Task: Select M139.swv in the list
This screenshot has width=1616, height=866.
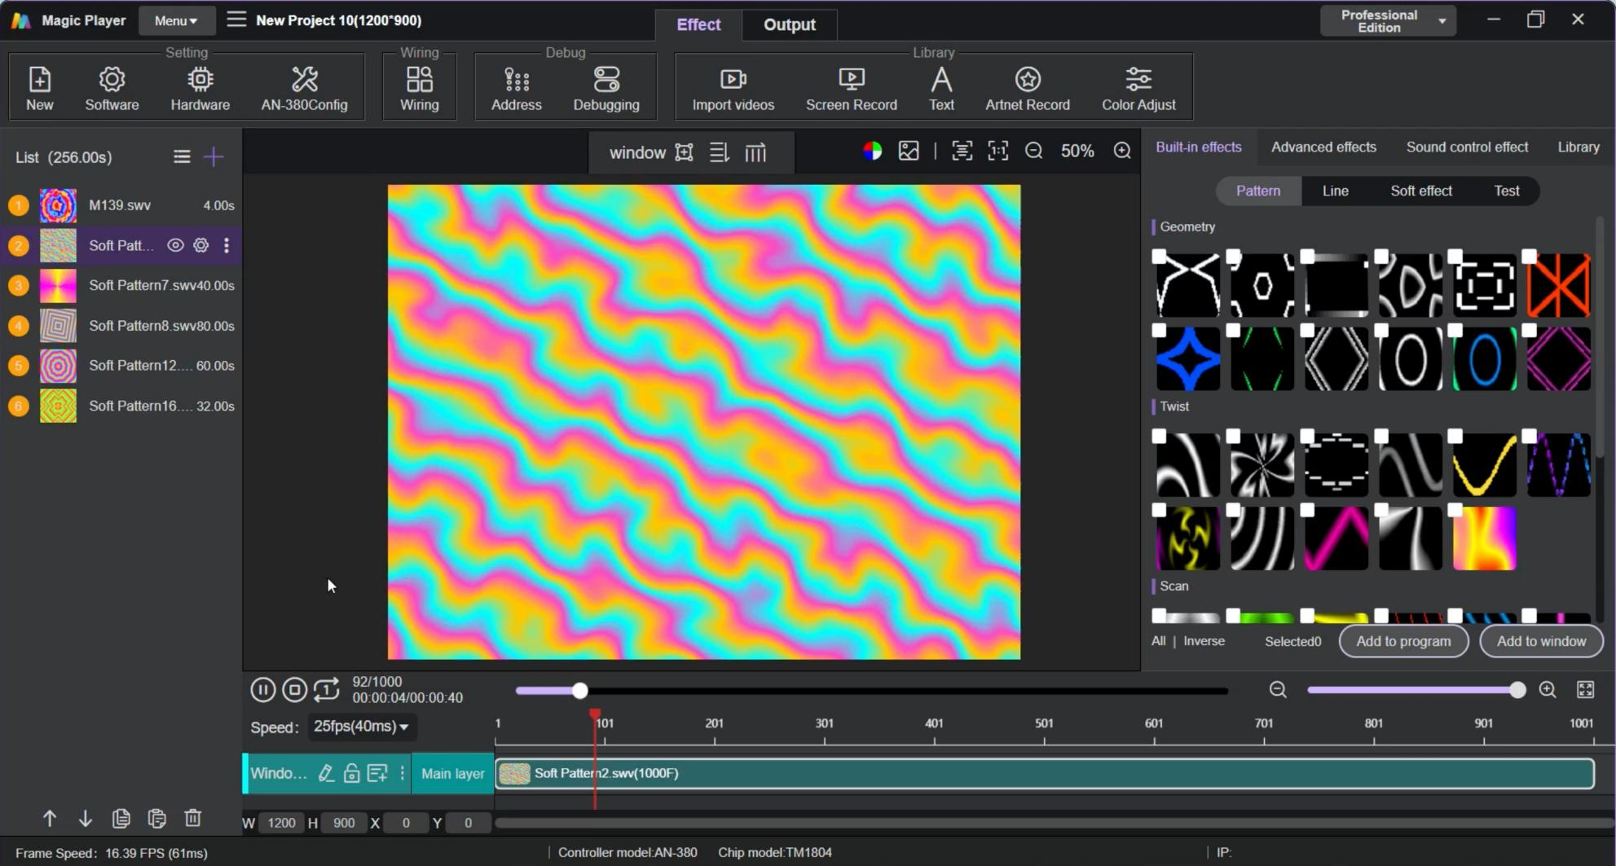Action: 121,205
